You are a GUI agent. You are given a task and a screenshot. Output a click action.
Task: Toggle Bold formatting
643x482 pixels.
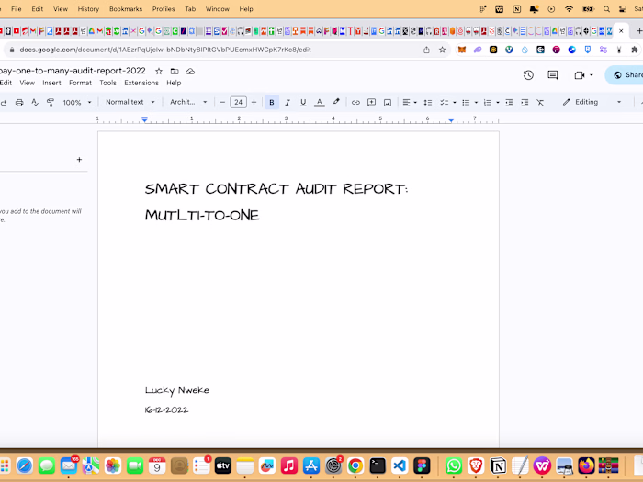(272, 103)
